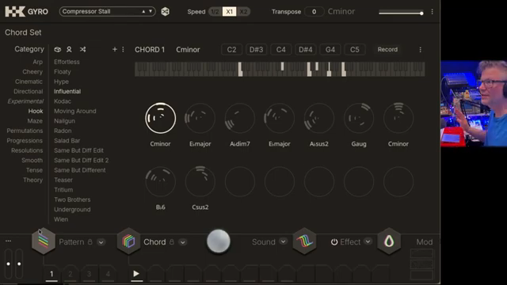Select the Adim7 chord dial
This screenshot has width=507, height=285.
(239, 118)
